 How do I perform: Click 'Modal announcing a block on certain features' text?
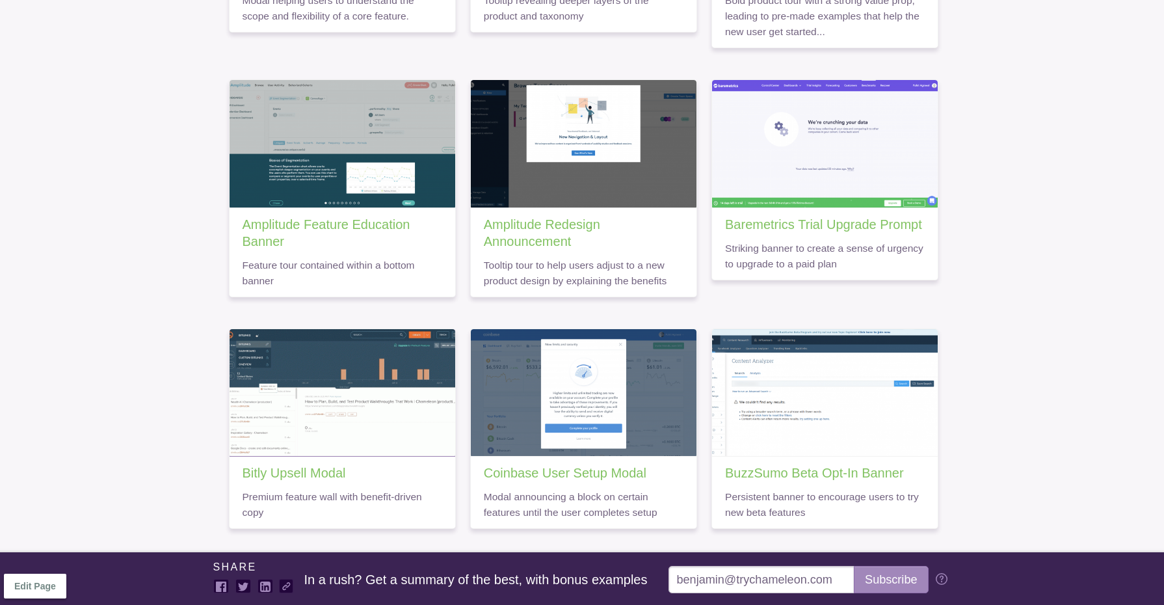570,505
